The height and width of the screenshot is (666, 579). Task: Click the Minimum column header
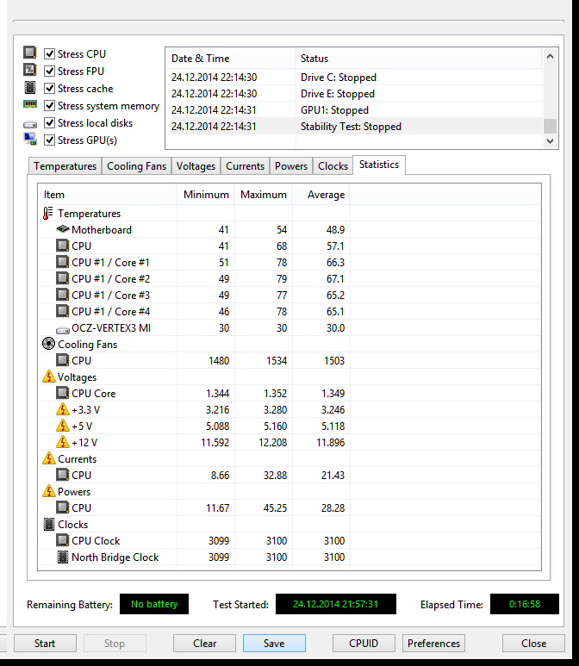click(206, 195)
